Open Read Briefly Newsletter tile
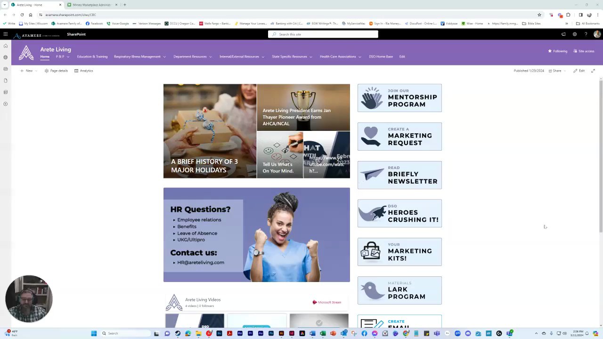The width and height of the screenshot is (603, 339). point(399,175)
